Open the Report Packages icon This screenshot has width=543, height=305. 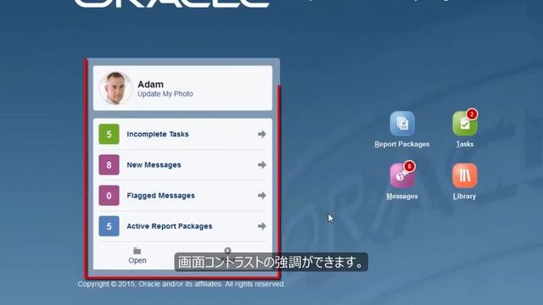coord(402,124)
